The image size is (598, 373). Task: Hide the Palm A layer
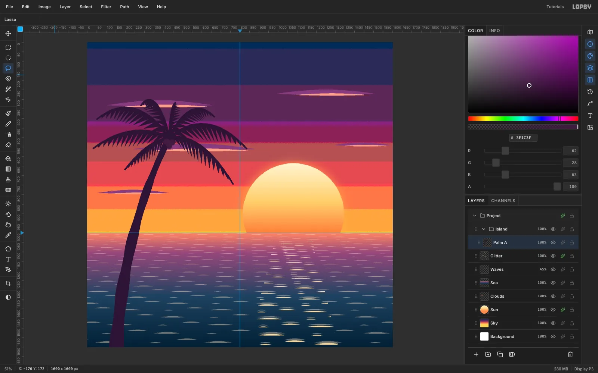pyautogui.click(x=553, y=242)
